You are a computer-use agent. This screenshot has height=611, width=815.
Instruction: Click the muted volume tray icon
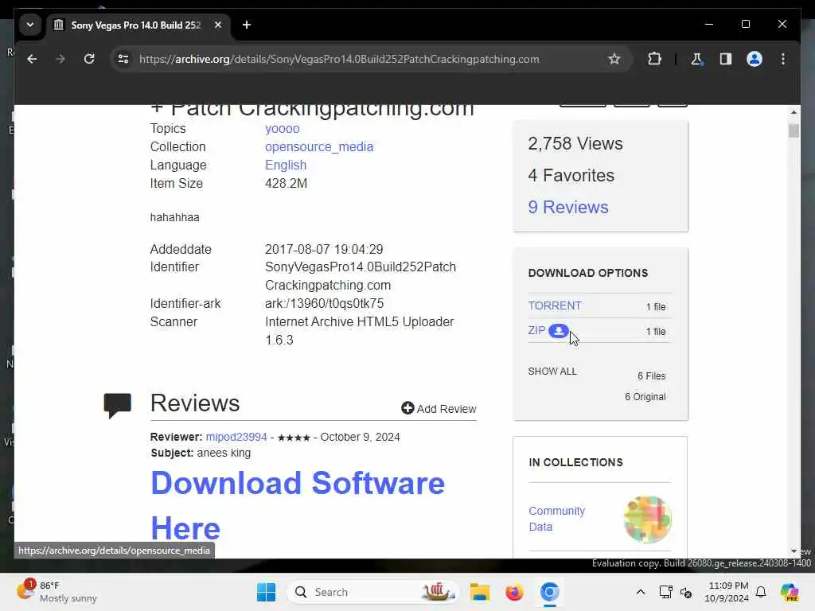pos(686,592)
